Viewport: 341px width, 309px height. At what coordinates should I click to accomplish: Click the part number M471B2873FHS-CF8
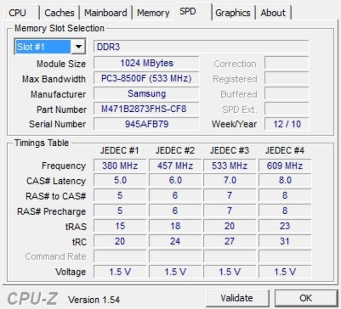[147, 109]
